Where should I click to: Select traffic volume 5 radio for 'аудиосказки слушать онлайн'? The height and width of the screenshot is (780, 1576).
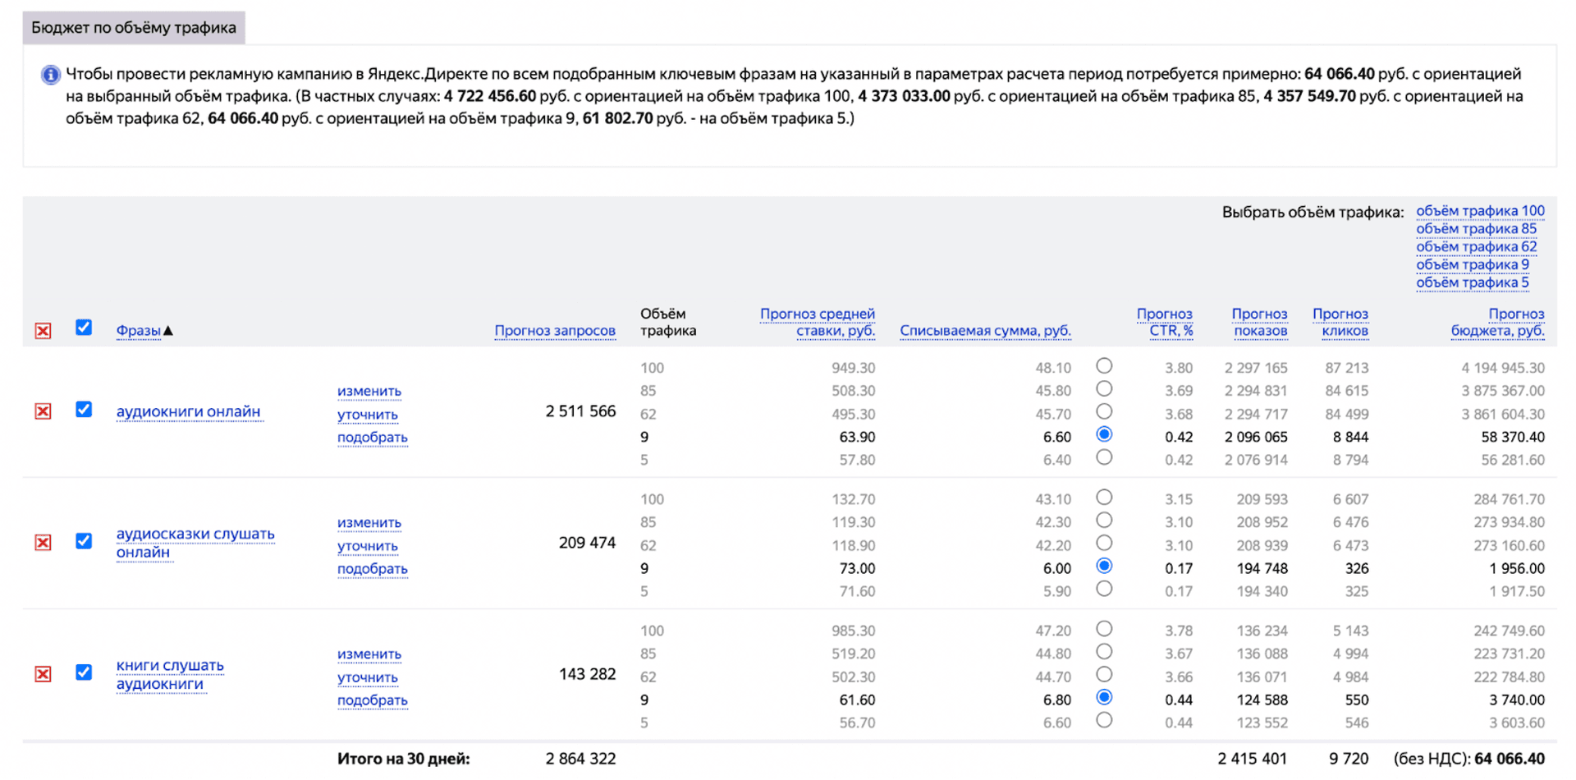tap(1104, 589)
